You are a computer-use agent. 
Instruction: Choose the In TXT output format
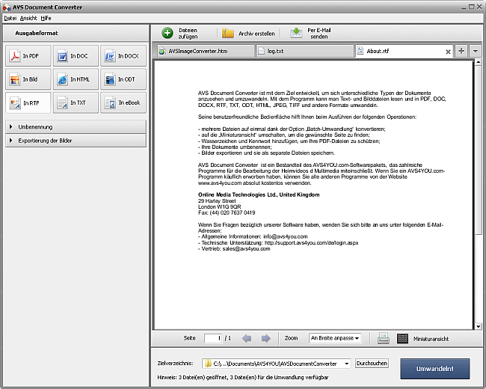(x=76, y=102)
